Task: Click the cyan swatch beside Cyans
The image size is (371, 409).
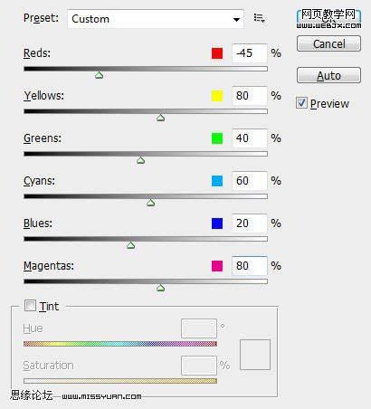Action: point(217,181)
